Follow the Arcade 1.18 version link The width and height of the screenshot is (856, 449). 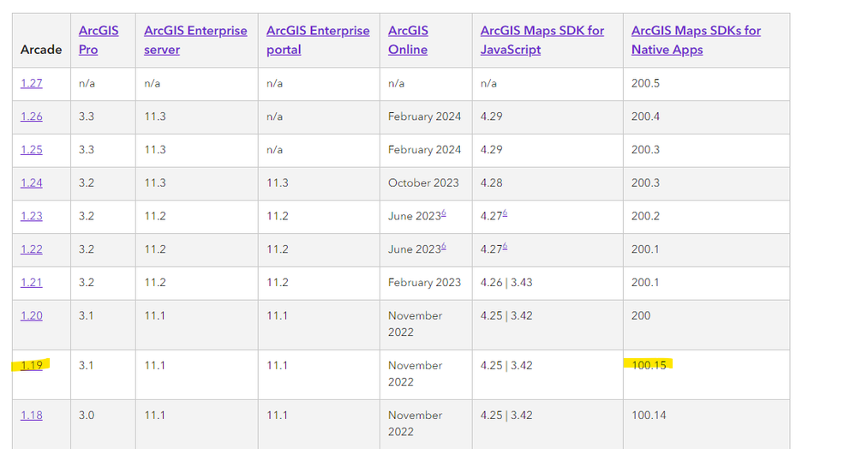32,415
